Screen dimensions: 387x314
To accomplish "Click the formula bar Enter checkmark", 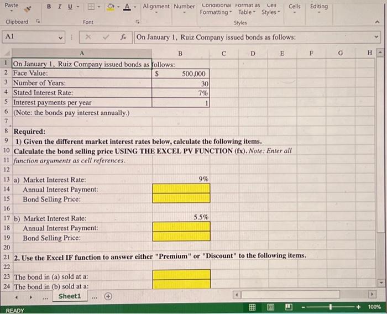I will click(106, 37).
